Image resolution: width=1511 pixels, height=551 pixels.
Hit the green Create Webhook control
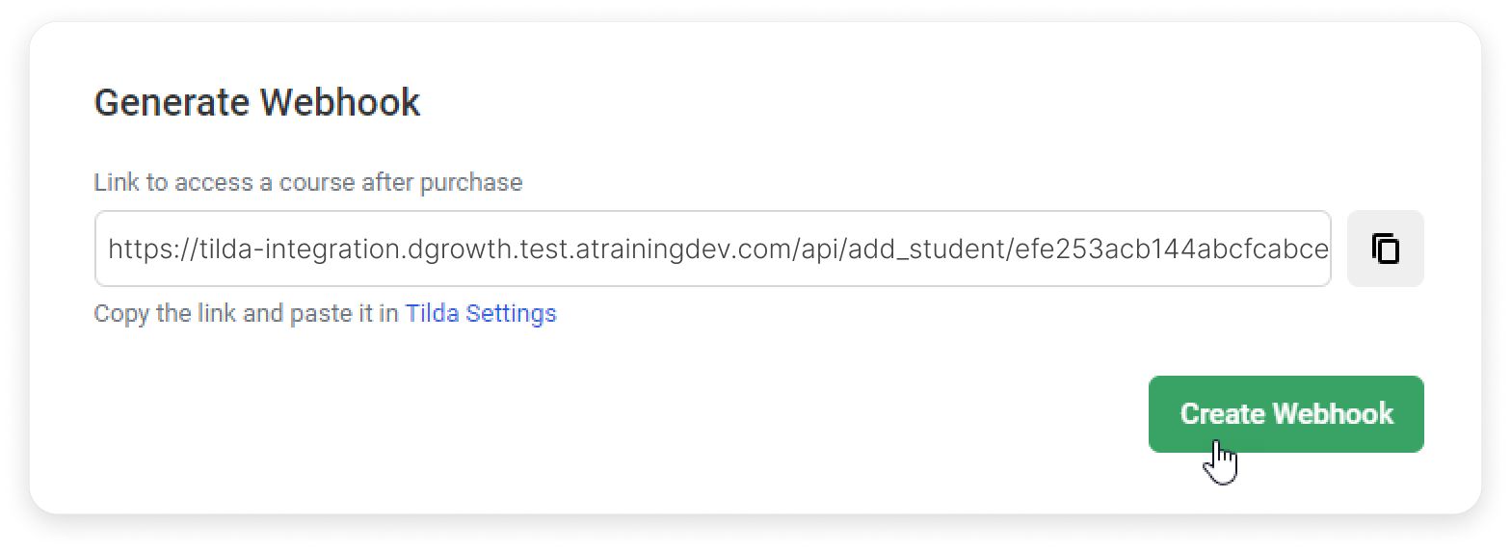(1286, 414)
